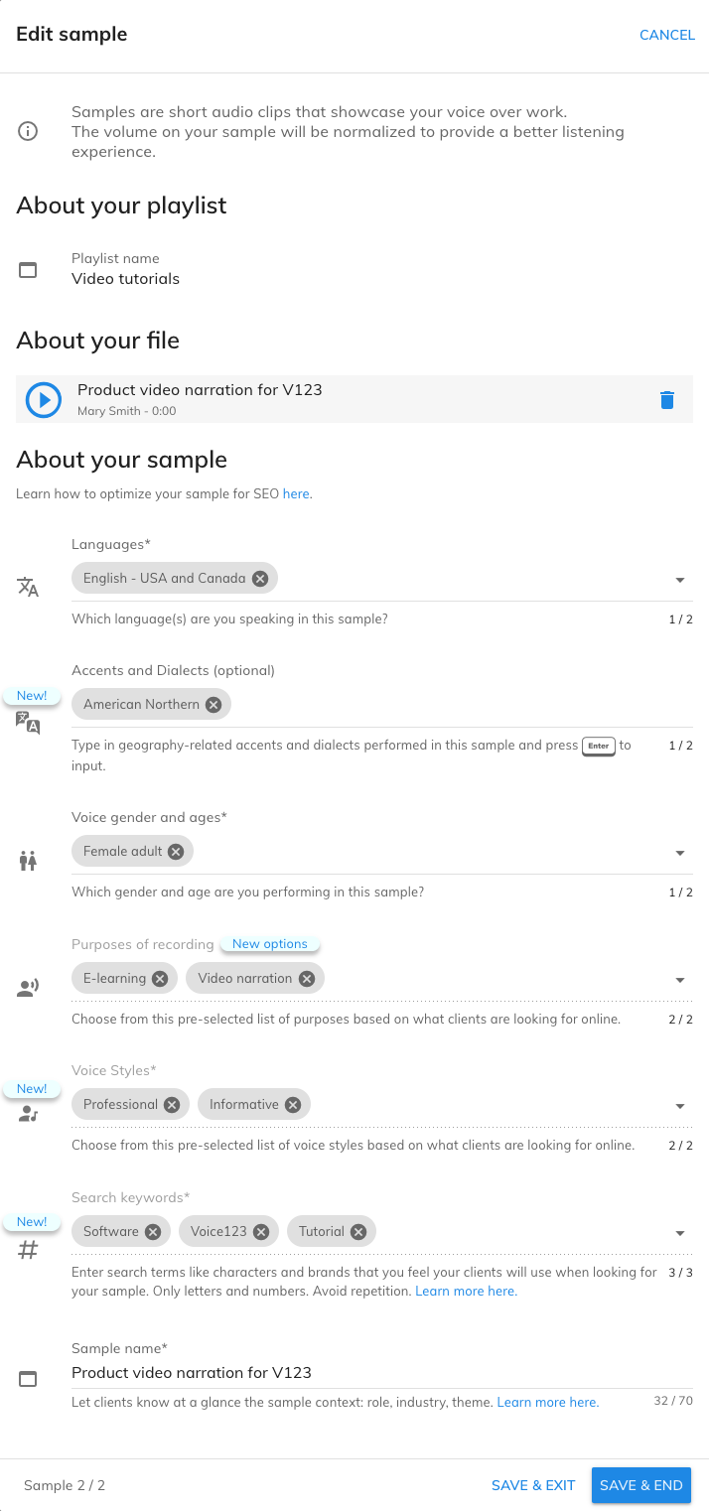Image resolution: width=709 pixels, height=1511 pixels.
Task: Delete the uploaded audio file
Action: [x=667, y=400]
